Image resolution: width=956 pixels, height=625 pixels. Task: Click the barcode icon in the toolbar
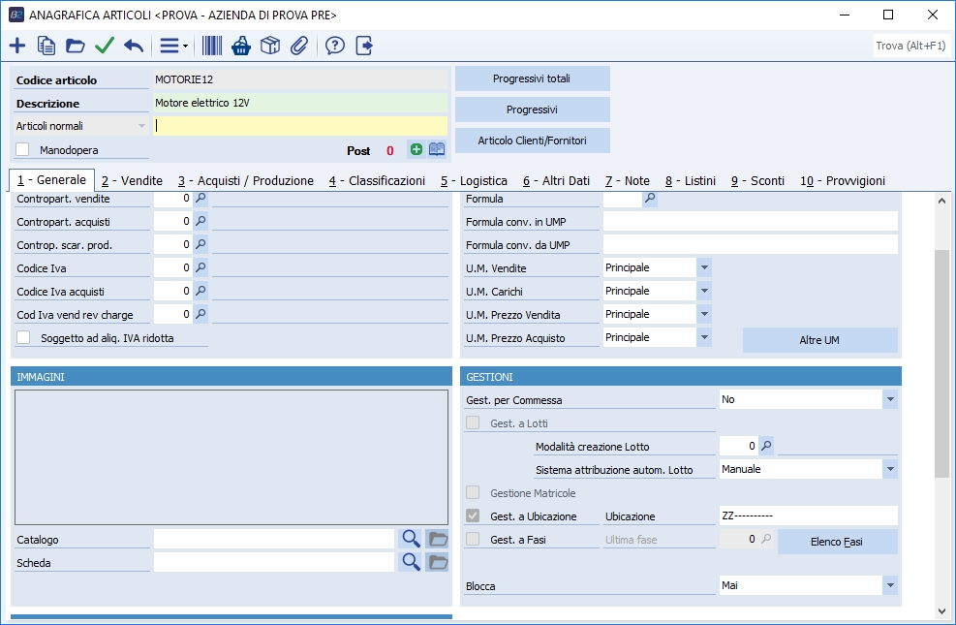point(212,46)
